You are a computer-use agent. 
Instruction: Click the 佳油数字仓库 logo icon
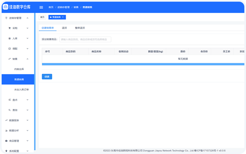pyautogui.click(x=6, y=7)
